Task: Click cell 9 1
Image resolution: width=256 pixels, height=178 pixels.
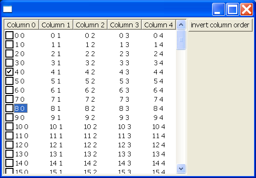Action: coord(55,117)
